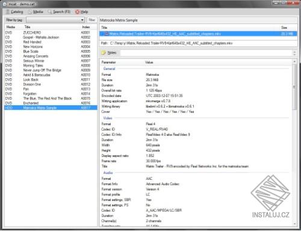Click the Writing application value mkvmerge

[x=158, y=101]
